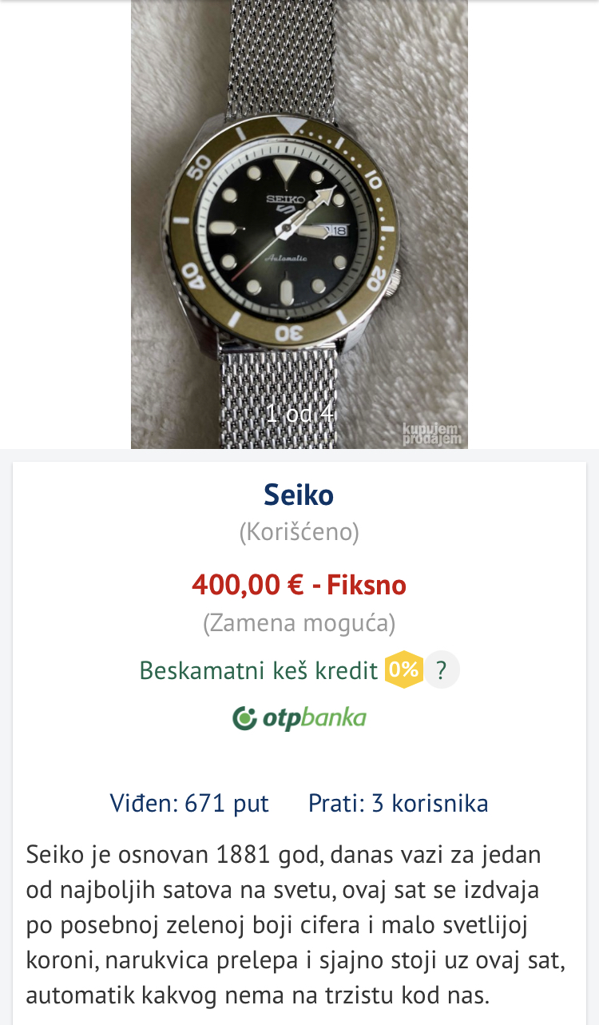Click the listing description paragraph
Viewport: 599px width, 1025px height.
pos(296,925)
